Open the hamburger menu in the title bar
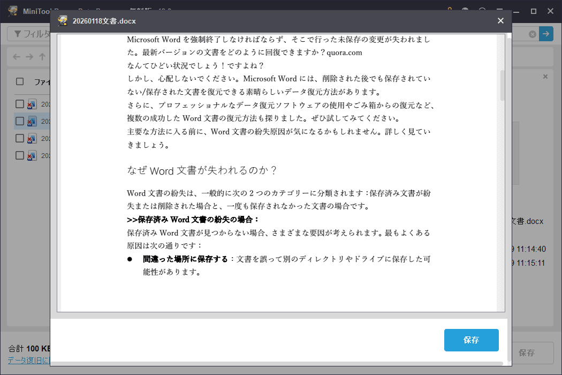 tap(500, 11)
